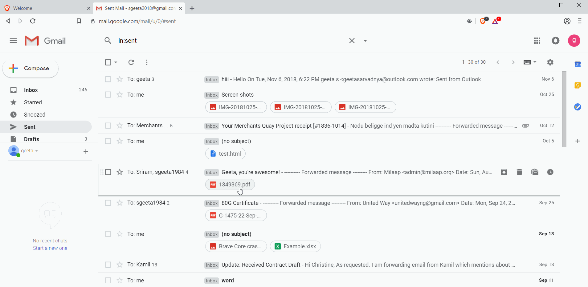Click the Compose button
This screenshot has height=287, width=588.
pyautogui.click(x=30, y=68)
